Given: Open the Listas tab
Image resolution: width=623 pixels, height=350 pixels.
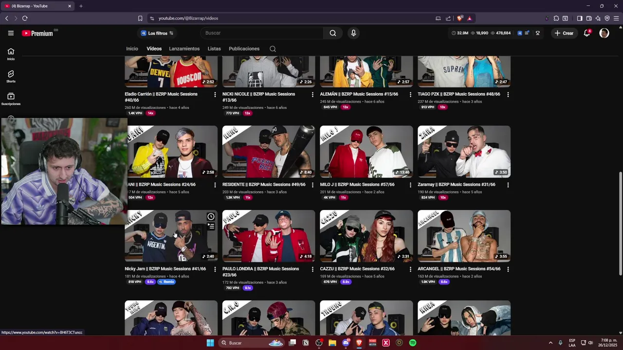Looking at the screenshot, I should click(x=214, y=49).
